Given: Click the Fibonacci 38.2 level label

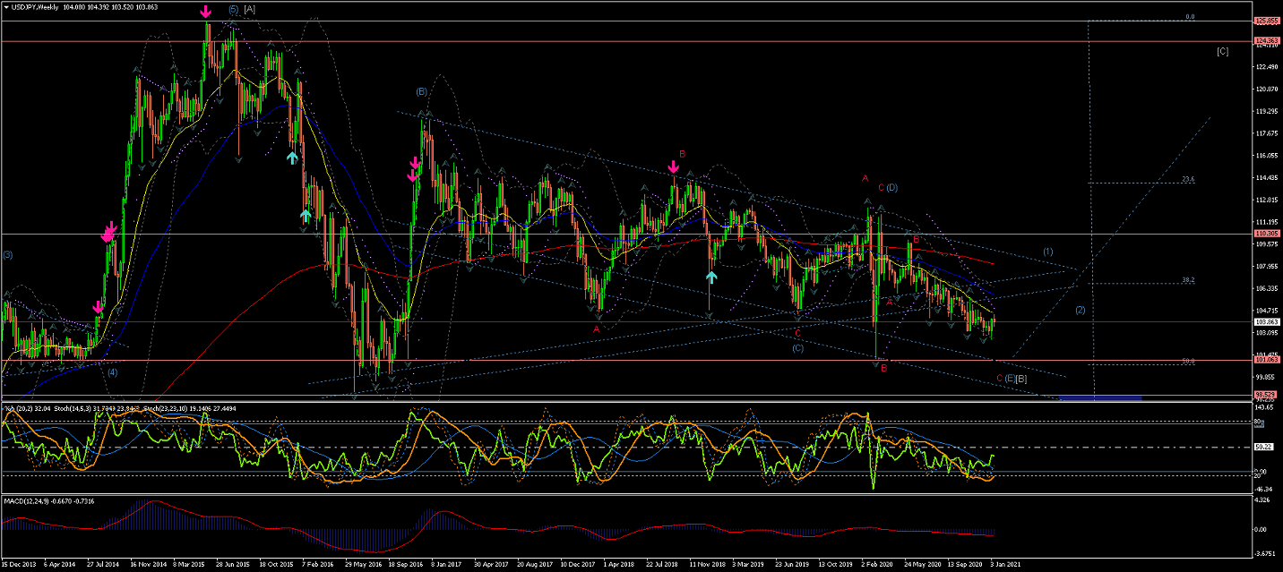Looking at the screenshot, I should tap(1188, 279).
